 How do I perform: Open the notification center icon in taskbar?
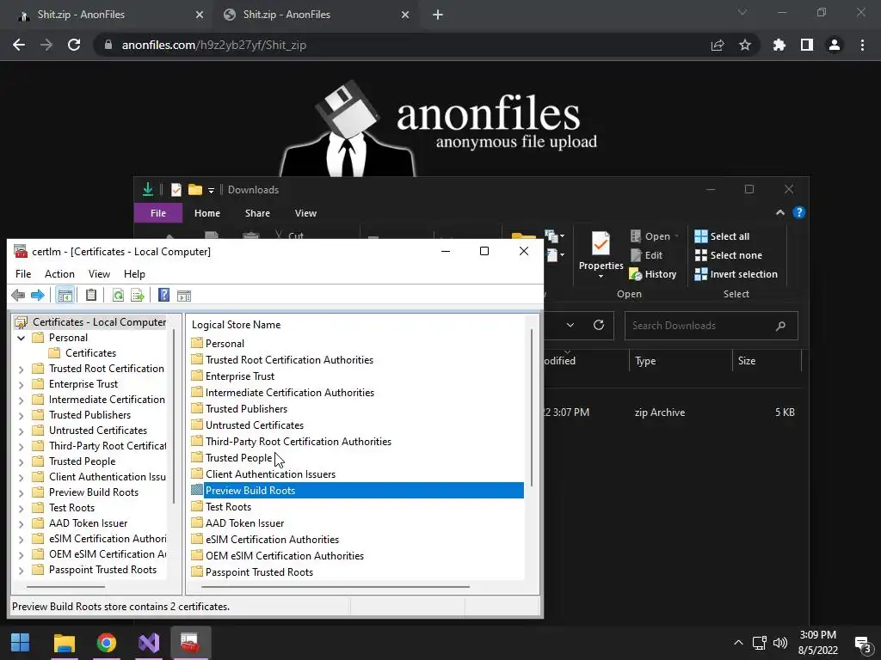862,643
